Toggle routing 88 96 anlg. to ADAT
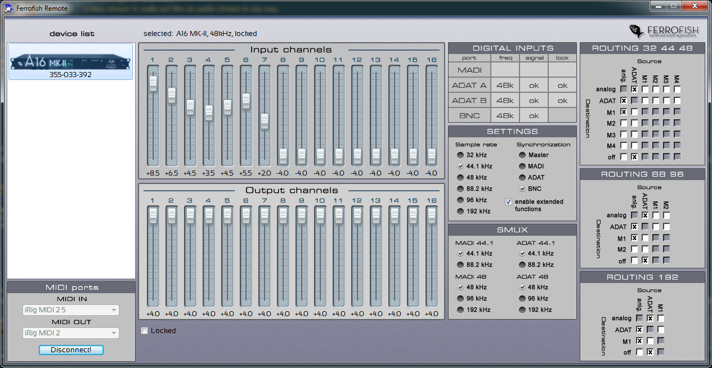This screenshot has width=712, height=368. coord(634,227)
